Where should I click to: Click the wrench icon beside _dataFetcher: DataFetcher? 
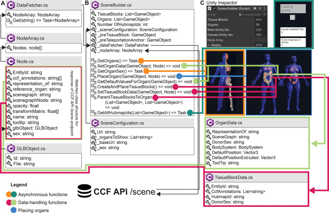click(94, 45)
